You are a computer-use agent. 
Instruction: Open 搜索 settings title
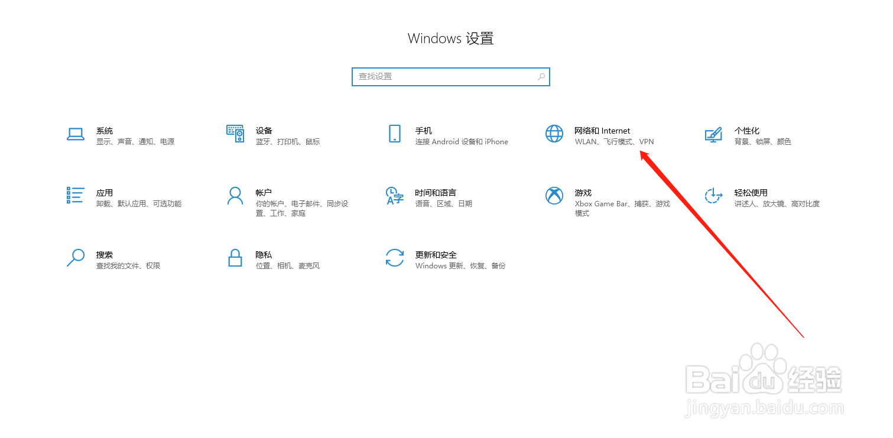click(105, 255)
